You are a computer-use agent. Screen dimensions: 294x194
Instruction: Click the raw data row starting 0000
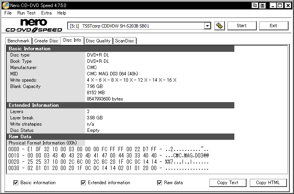pos(108,149)
